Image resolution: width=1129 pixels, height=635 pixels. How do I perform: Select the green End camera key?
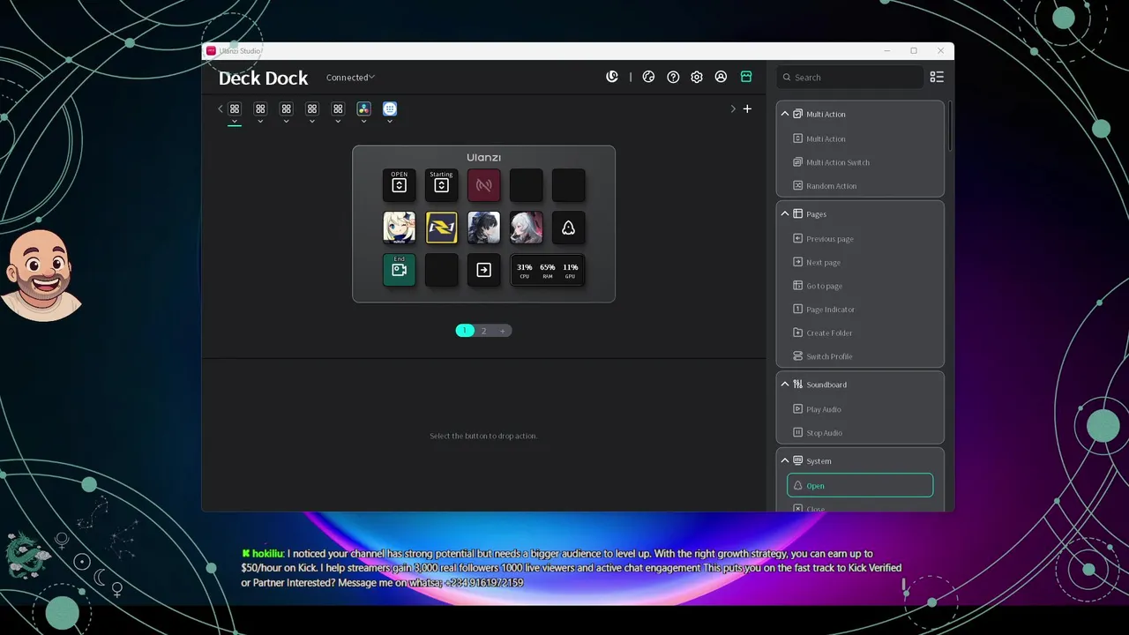[400, 270]
